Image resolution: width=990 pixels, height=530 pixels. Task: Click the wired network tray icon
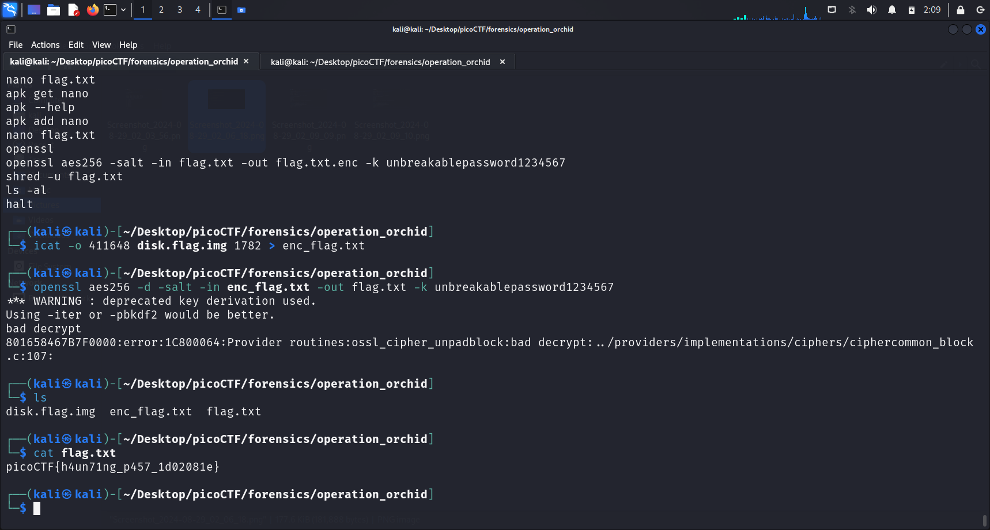click(832, 10)
